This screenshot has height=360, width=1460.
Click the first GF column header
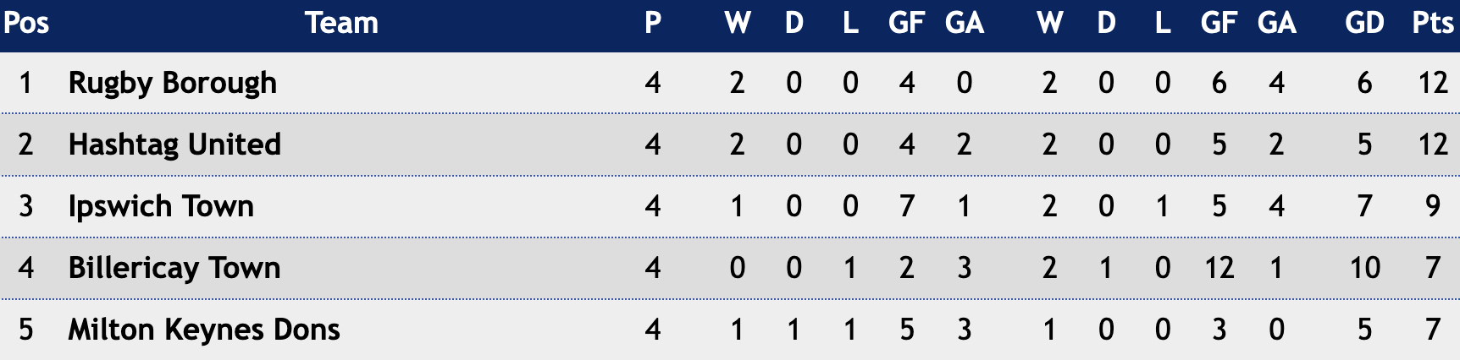pyautogui.click(x=906, y=23)
